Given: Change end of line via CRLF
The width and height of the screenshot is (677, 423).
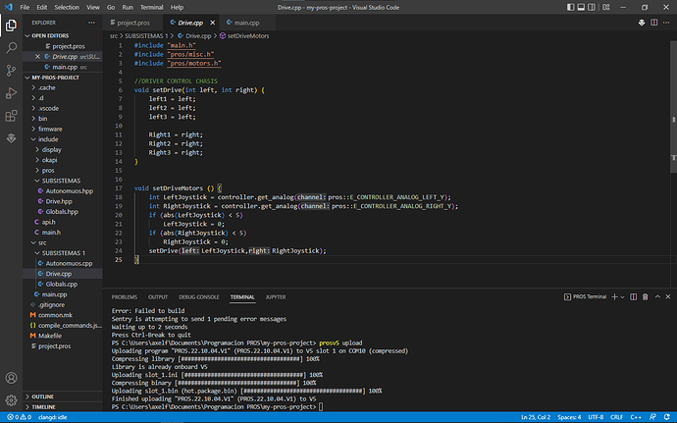Looking at the screenshot, I should (616, 417).
